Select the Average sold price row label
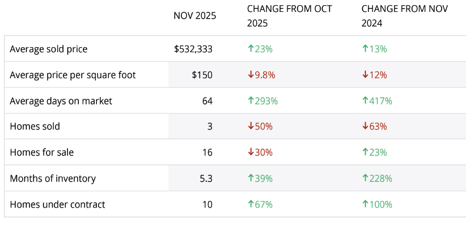The width and height of the screenshot is (466, 227). click(x=49, y=49)
